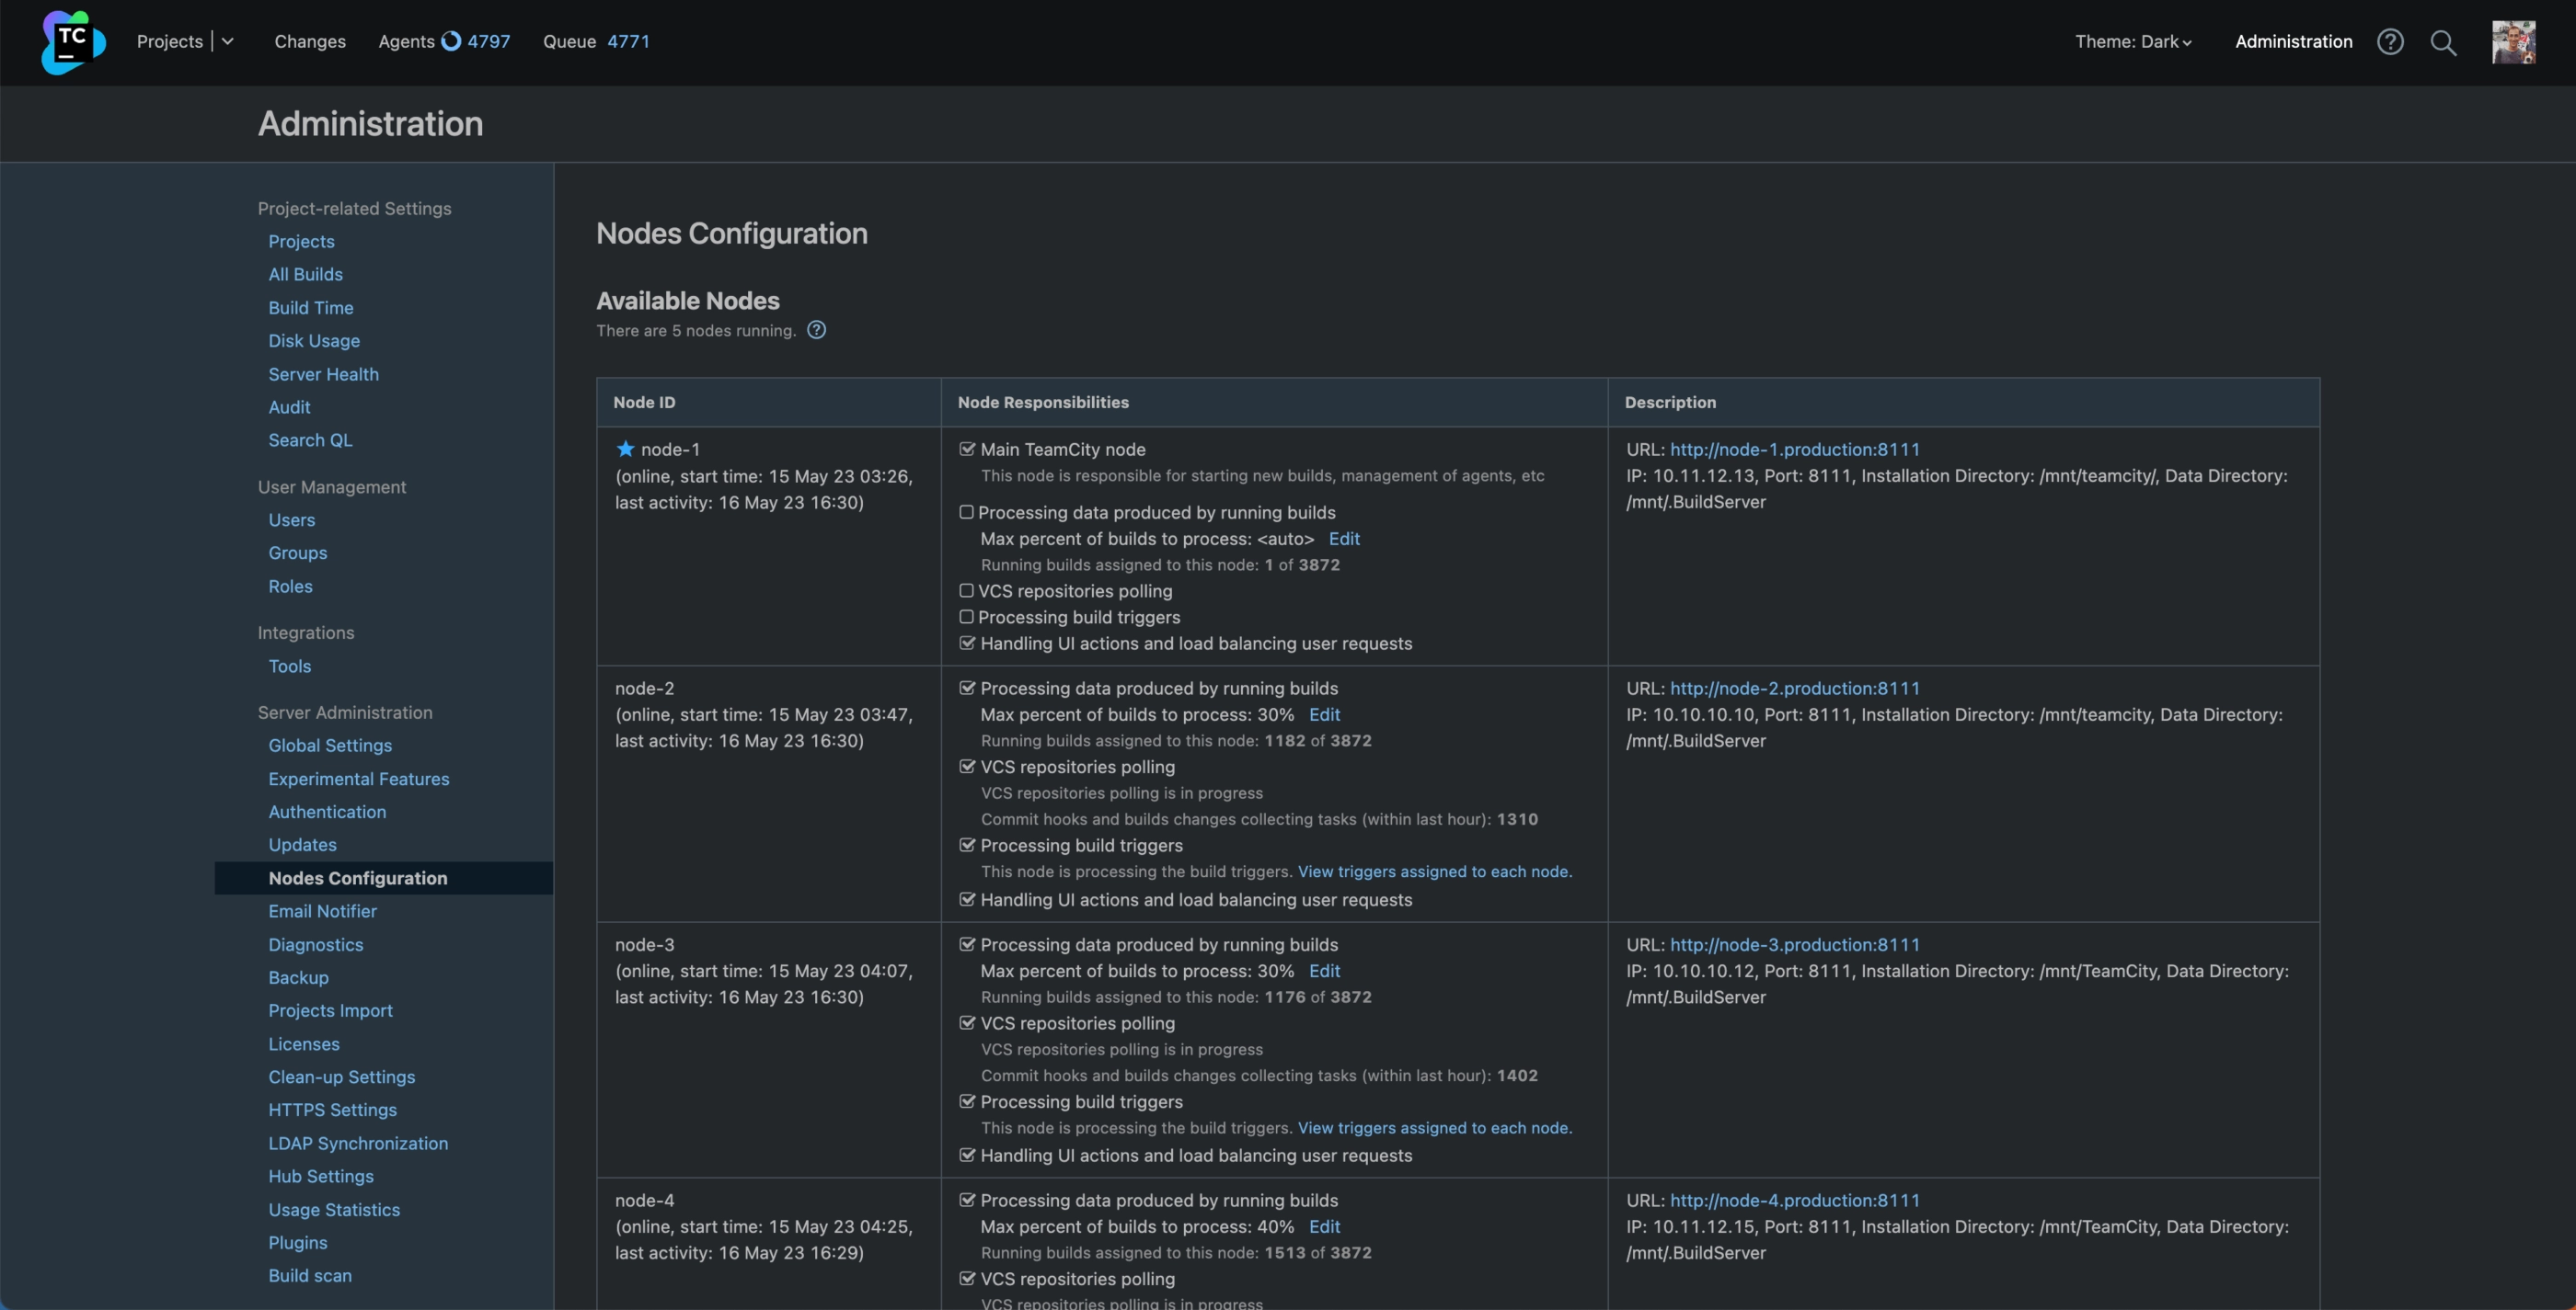Screen dimensions: 2576x1310
Task: Click the help icon next to nodes running
Action: (x=816, y=330)
